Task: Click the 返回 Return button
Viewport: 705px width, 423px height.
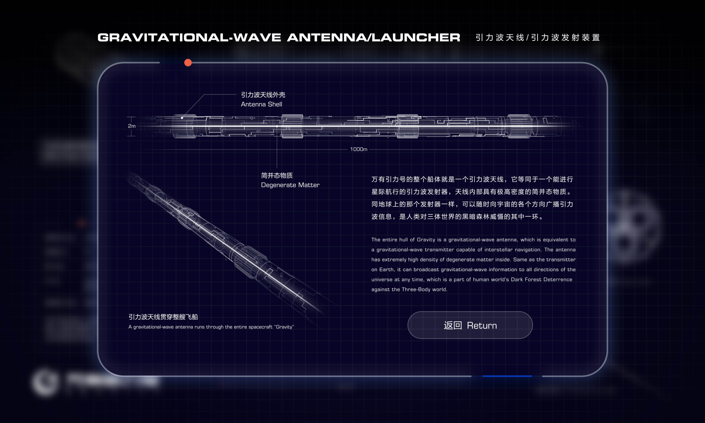Action: click(470, 325)
